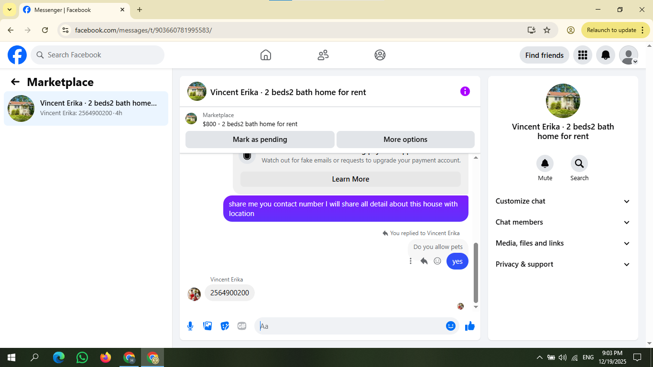Open more options dots beside 'yes' message
Viewport: 653px width, 367px height.
click(411, 261)
